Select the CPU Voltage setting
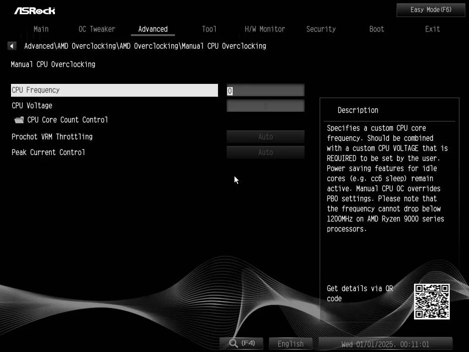Image resolution: width=469 pixels, height=352 pixels. click(x=32, y=106)
